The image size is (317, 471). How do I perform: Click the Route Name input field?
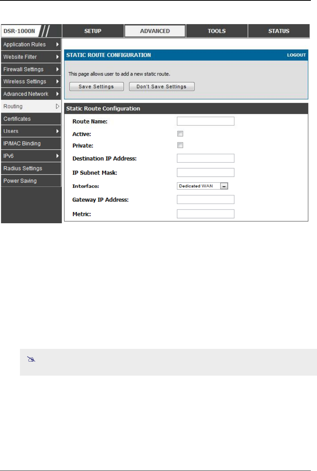point(206,121)
